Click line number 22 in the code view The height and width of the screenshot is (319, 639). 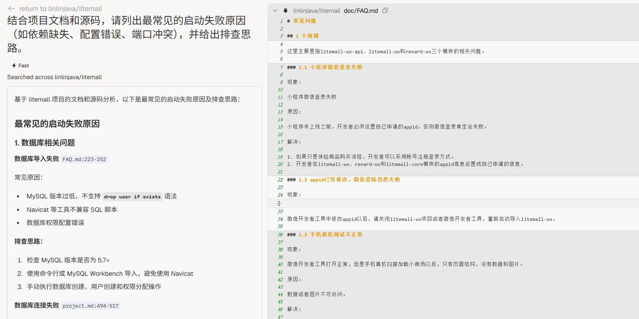pos(280,180)
